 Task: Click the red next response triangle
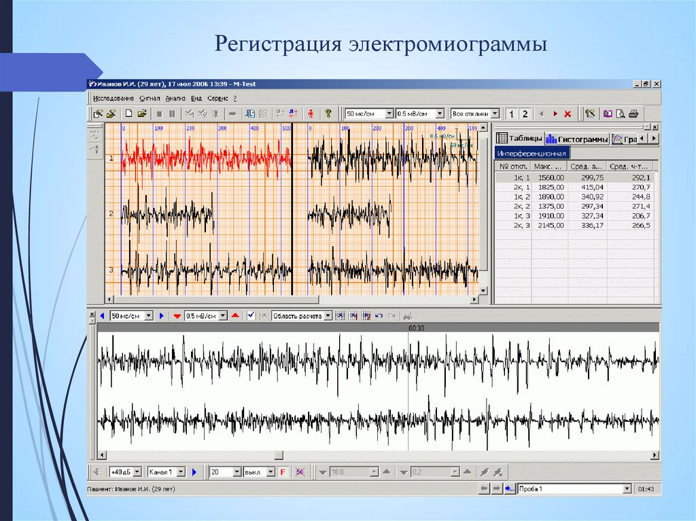point(555,114)
